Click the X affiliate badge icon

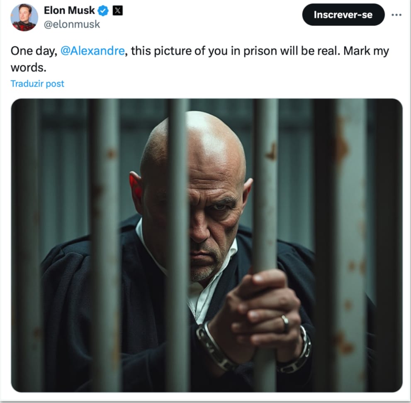click(x=118, y=10)
